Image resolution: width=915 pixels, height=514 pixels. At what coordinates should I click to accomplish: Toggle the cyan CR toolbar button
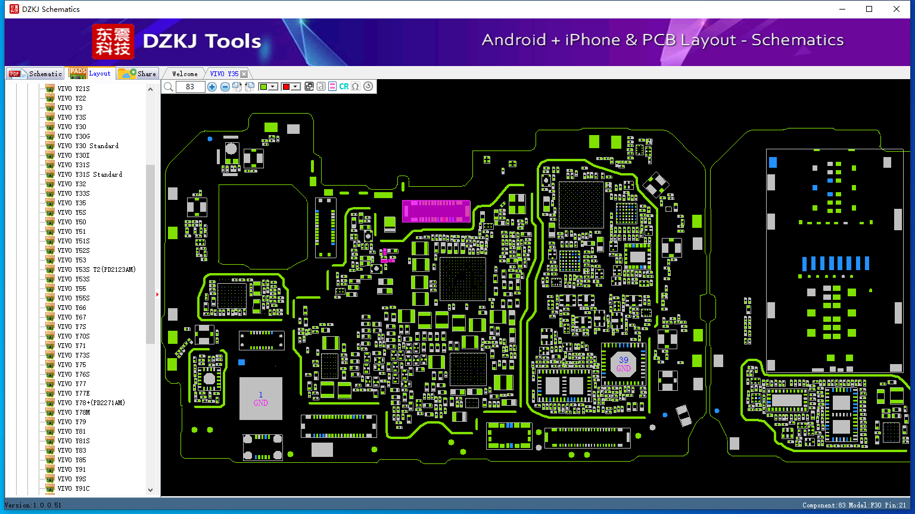click(344, 87)
